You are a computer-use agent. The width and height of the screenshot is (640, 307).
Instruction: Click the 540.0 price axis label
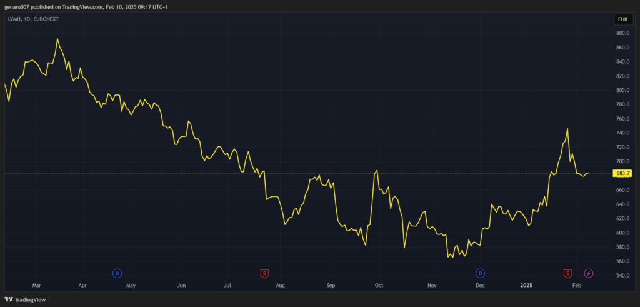click(622, 276)
